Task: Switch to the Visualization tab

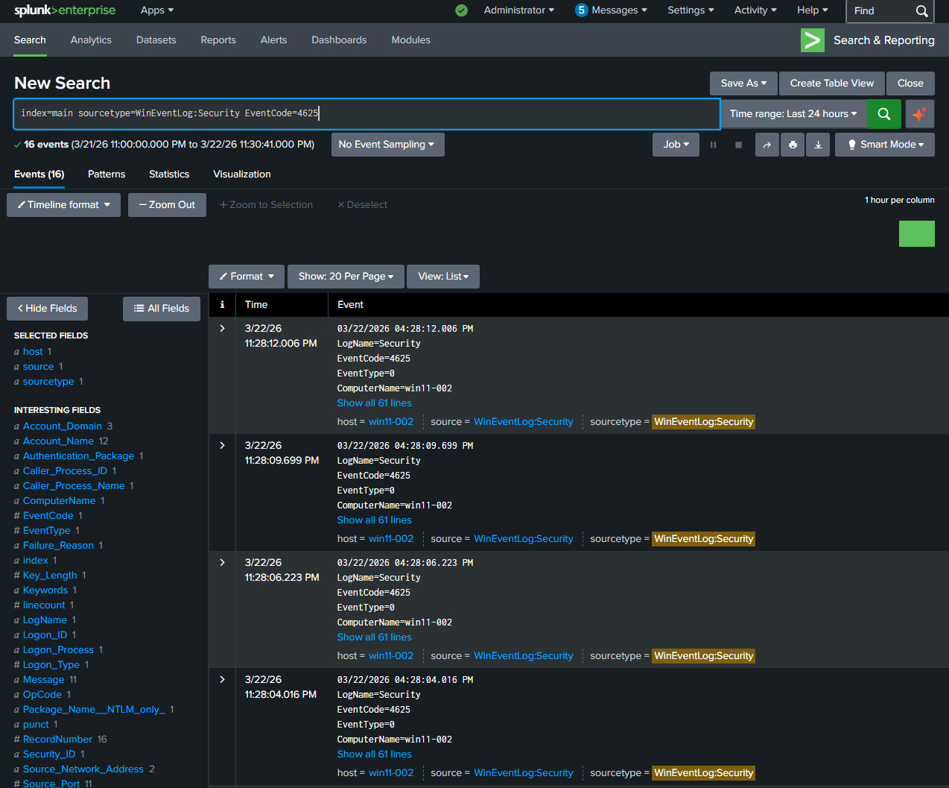Action: pos(241,174)
